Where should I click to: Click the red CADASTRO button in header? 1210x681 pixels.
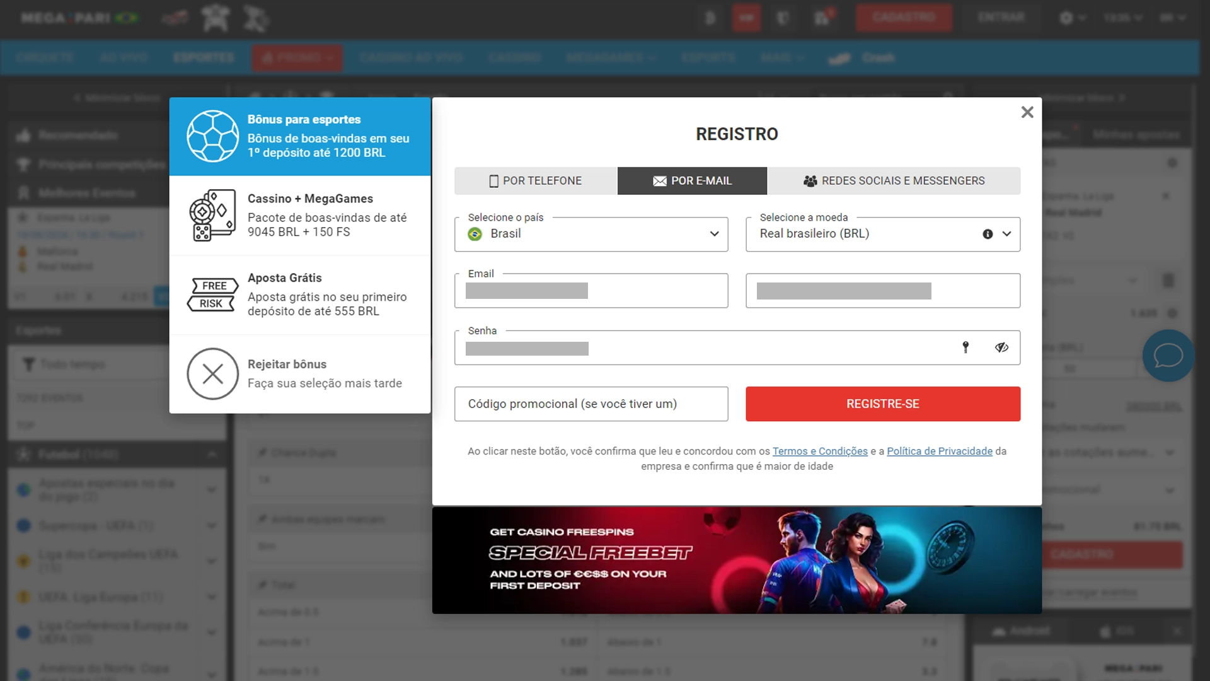[x=904, y=18]
